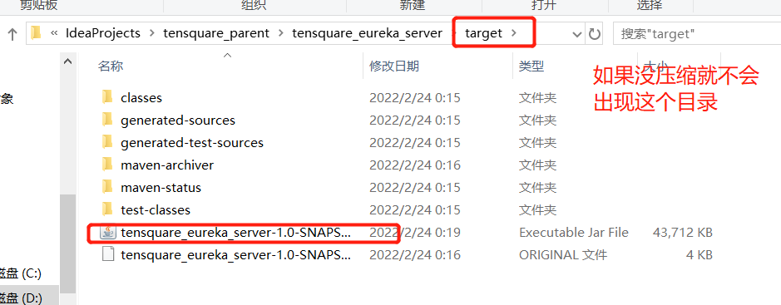Select generated-test-sources folder name
781x305 pixels.
tap(192, 143)
